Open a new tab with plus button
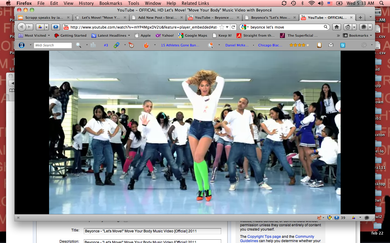Viewport: 390px width, 243px height. (x=360, y=18)
